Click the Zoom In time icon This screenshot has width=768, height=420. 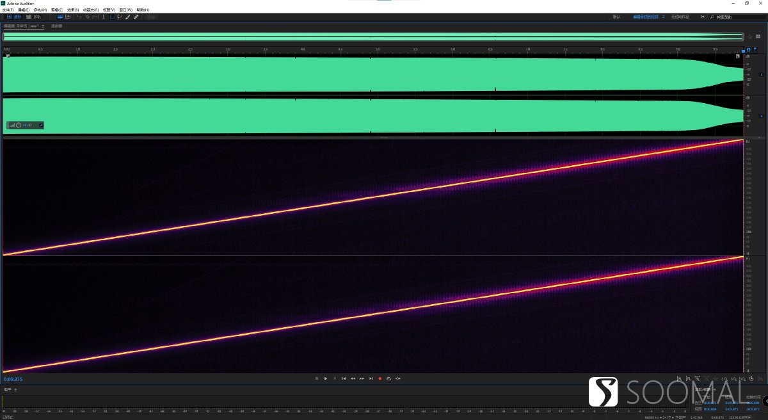coord(697,379)
